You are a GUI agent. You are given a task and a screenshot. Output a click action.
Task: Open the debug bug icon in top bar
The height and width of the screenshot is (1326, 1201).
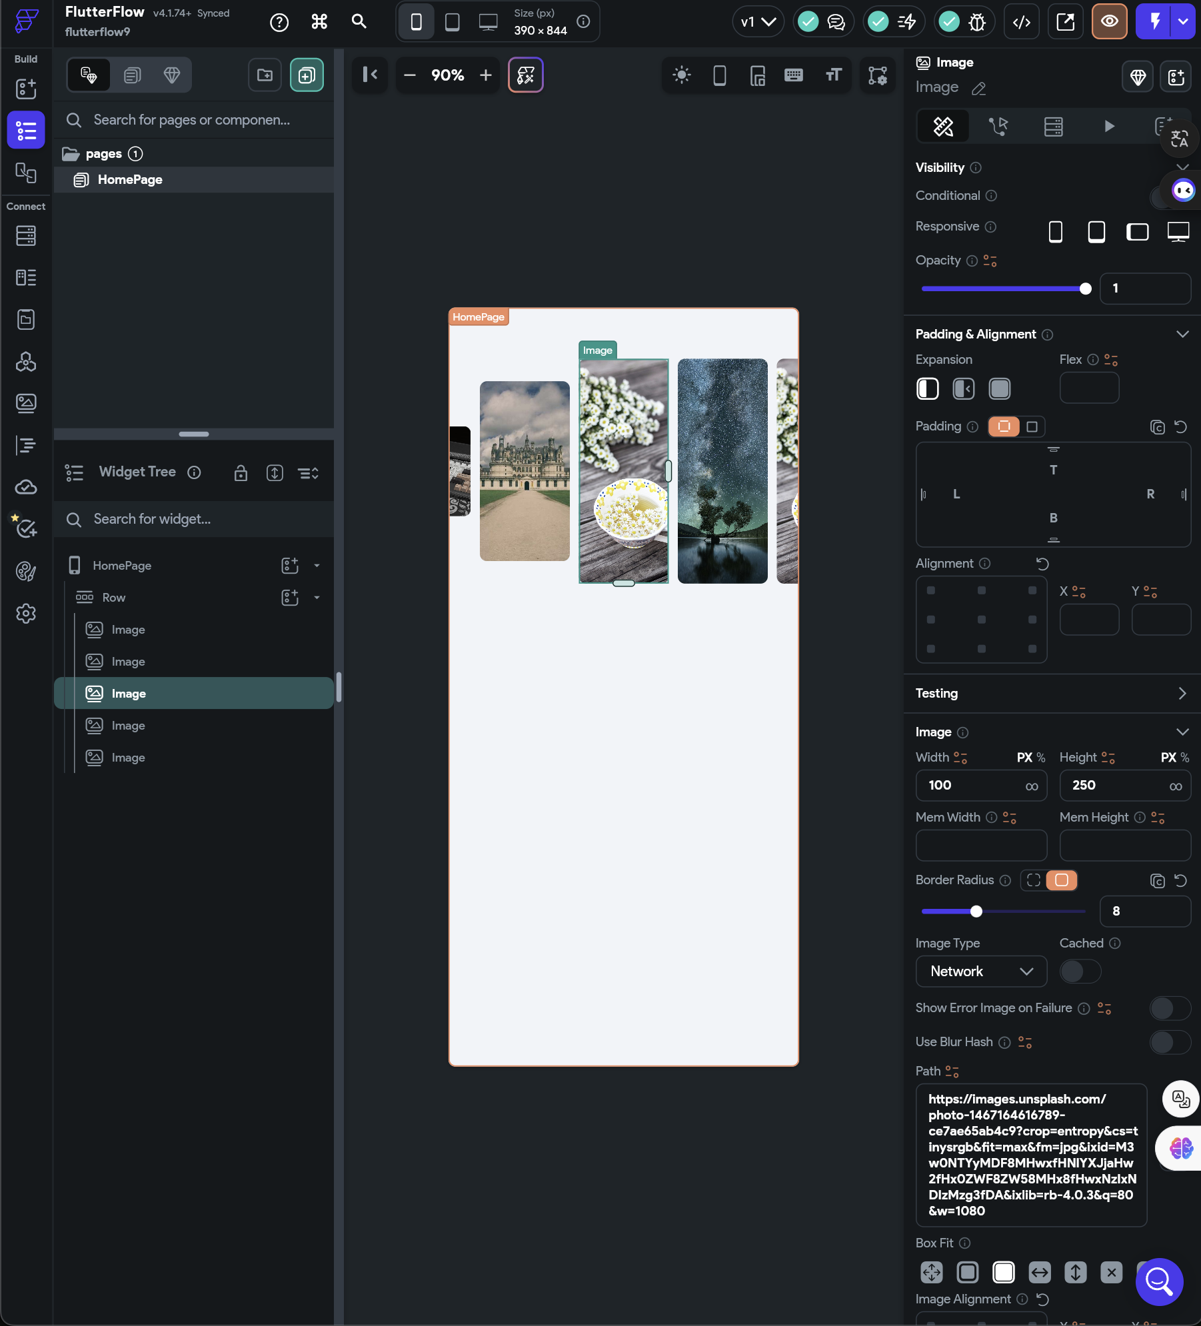pos(976,22)
